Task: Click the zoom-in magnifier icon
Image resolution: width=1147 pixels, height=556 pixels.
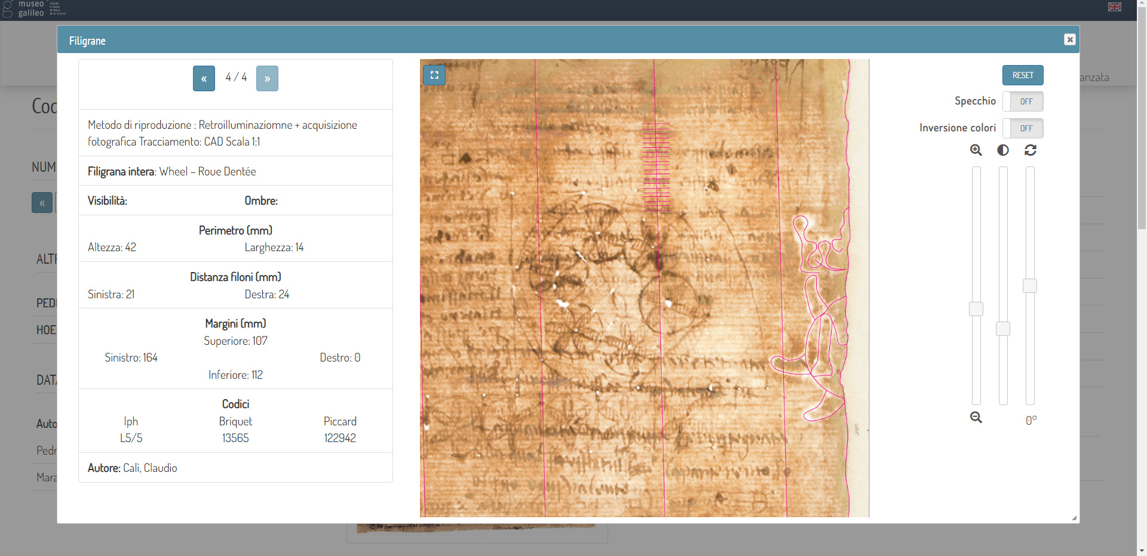Action: pos(976,150)
